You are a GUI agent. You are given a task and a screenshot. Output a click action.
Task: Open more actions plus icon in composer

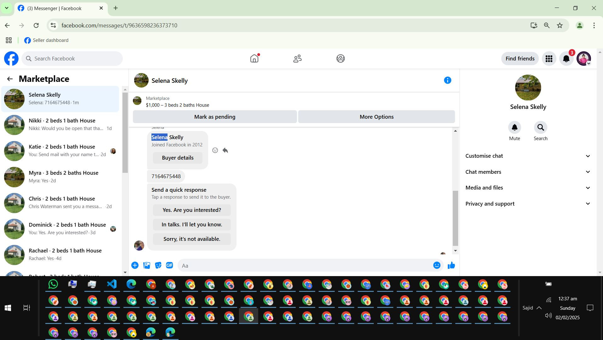[x=135, y=265]
